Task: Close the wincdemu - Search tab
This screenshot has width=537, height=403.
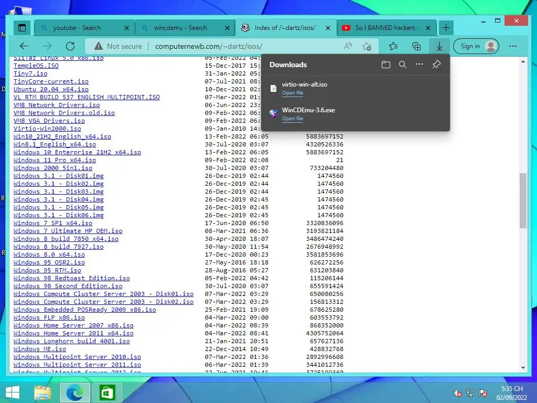Action: coord(227,28)
